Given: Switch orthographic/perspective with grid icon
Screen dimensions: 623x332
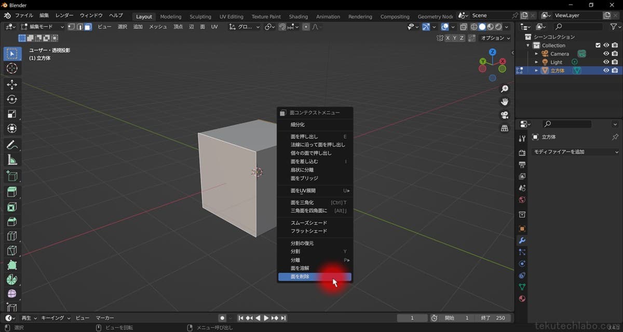Looking at the screenshot, I should click(x=504, y=128).
